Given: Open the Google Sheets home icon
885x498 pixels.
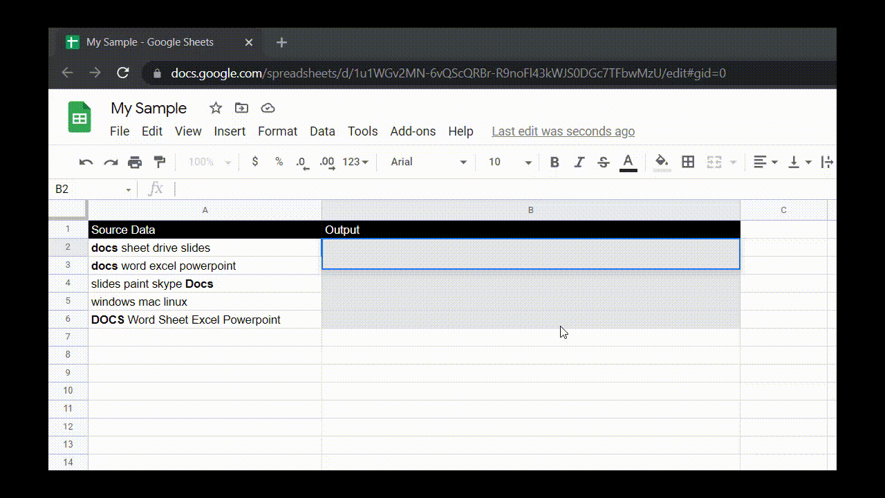Looking at the screenshot, I should [80, 117].
